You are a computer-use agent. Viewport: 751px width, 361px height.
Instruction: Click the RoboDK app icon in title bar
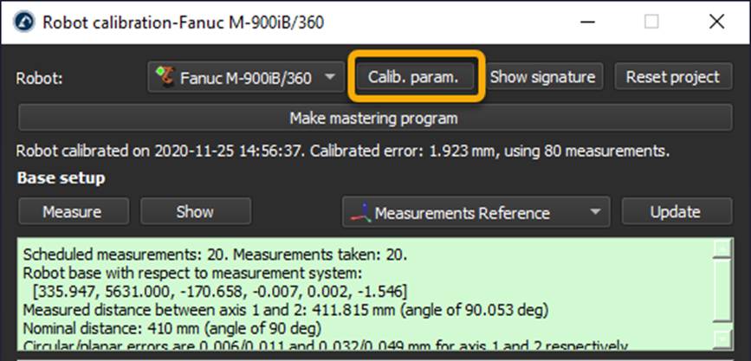coord(25,23)
